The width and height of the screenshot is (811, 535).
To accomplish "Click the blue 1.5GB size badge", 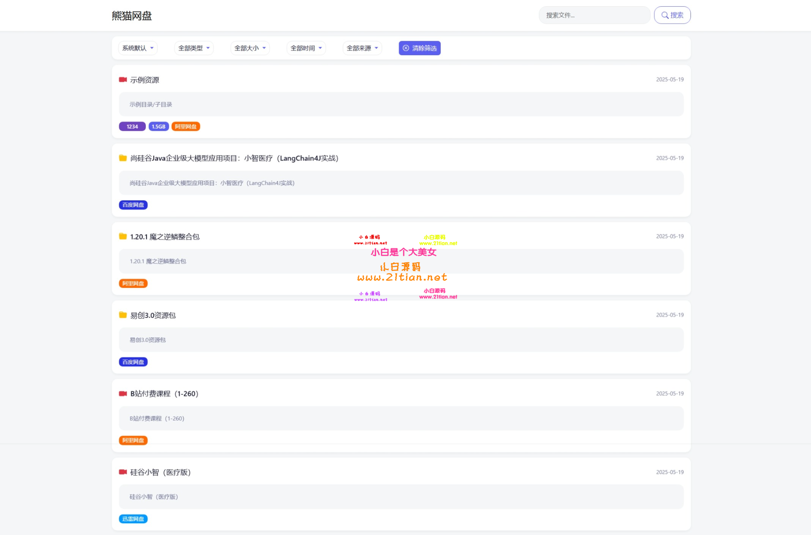I will [158, 126].
